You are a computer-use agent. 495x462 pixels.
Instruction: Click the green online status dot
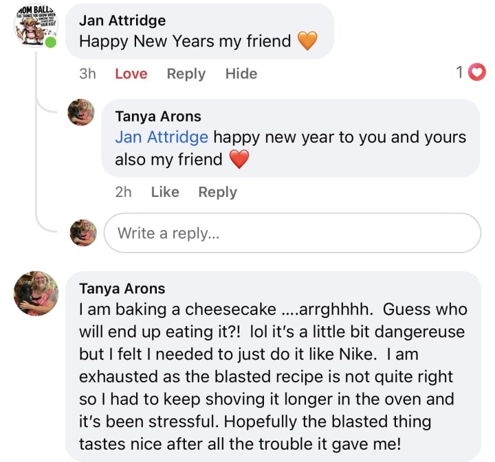click(x=51, y=43)
